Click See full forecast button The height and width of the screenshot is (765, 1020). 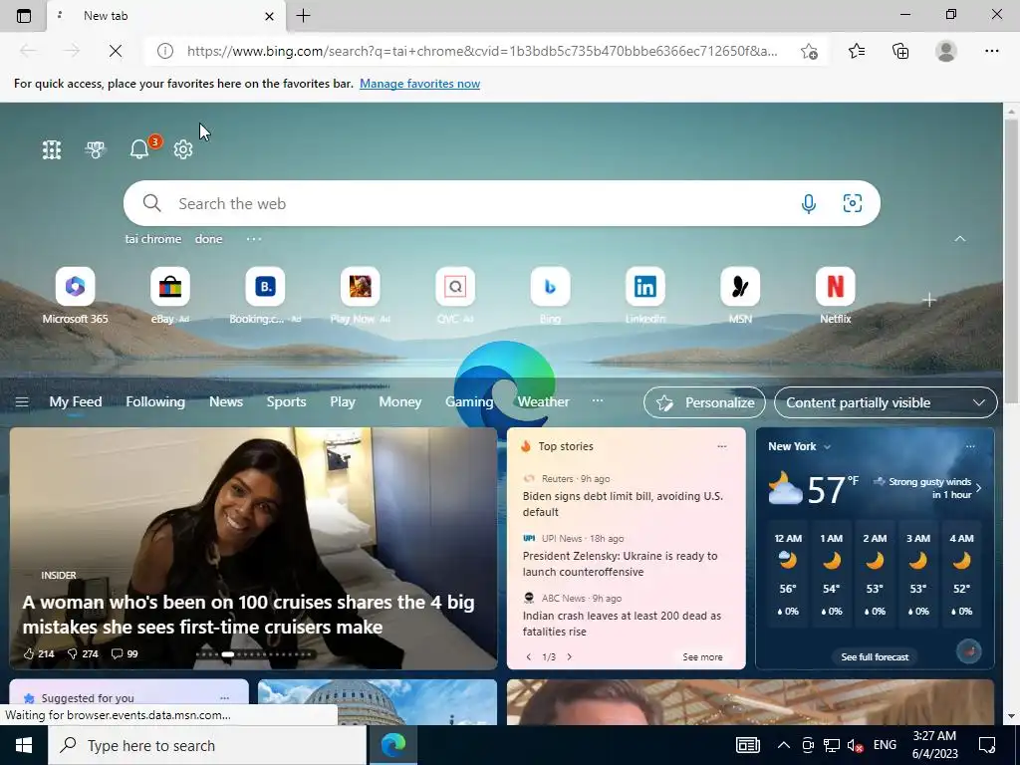pos(875,657)
